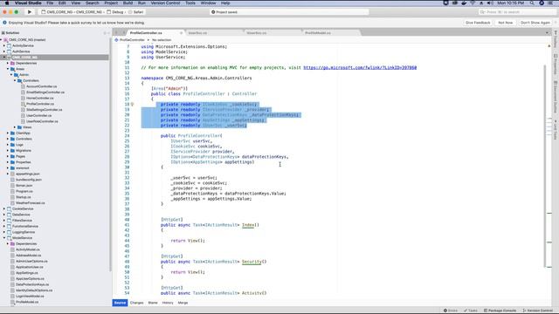
Task: Open the macOS Spotlight search icon
Action: (532, 3)
